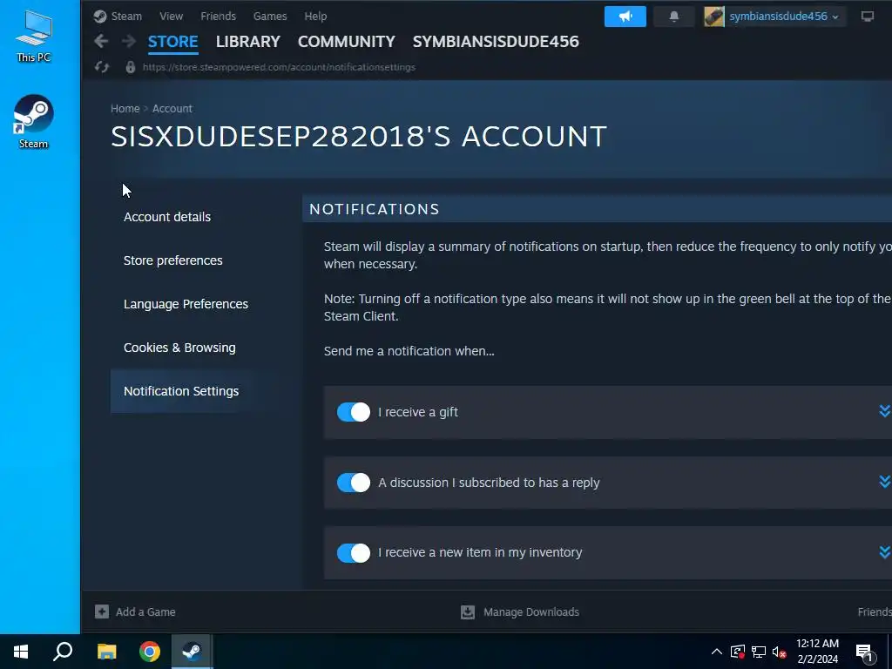Screen dimensions: 892x669
Task: Select the Steam desktop shortcut icon
Action: [x=34, y=121]
